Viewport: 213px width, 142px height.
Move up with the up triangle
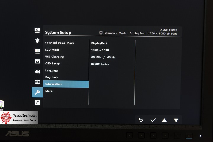tap(164, 120)
